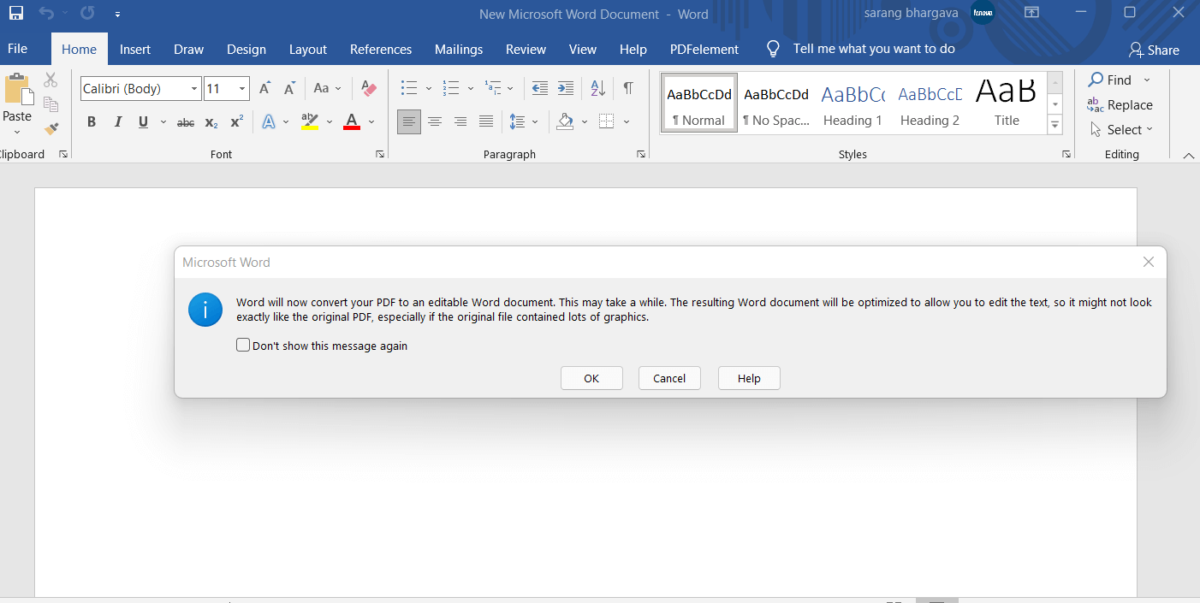
Task: Click the Sort A-Z icon
Action: tap(598, 88)
